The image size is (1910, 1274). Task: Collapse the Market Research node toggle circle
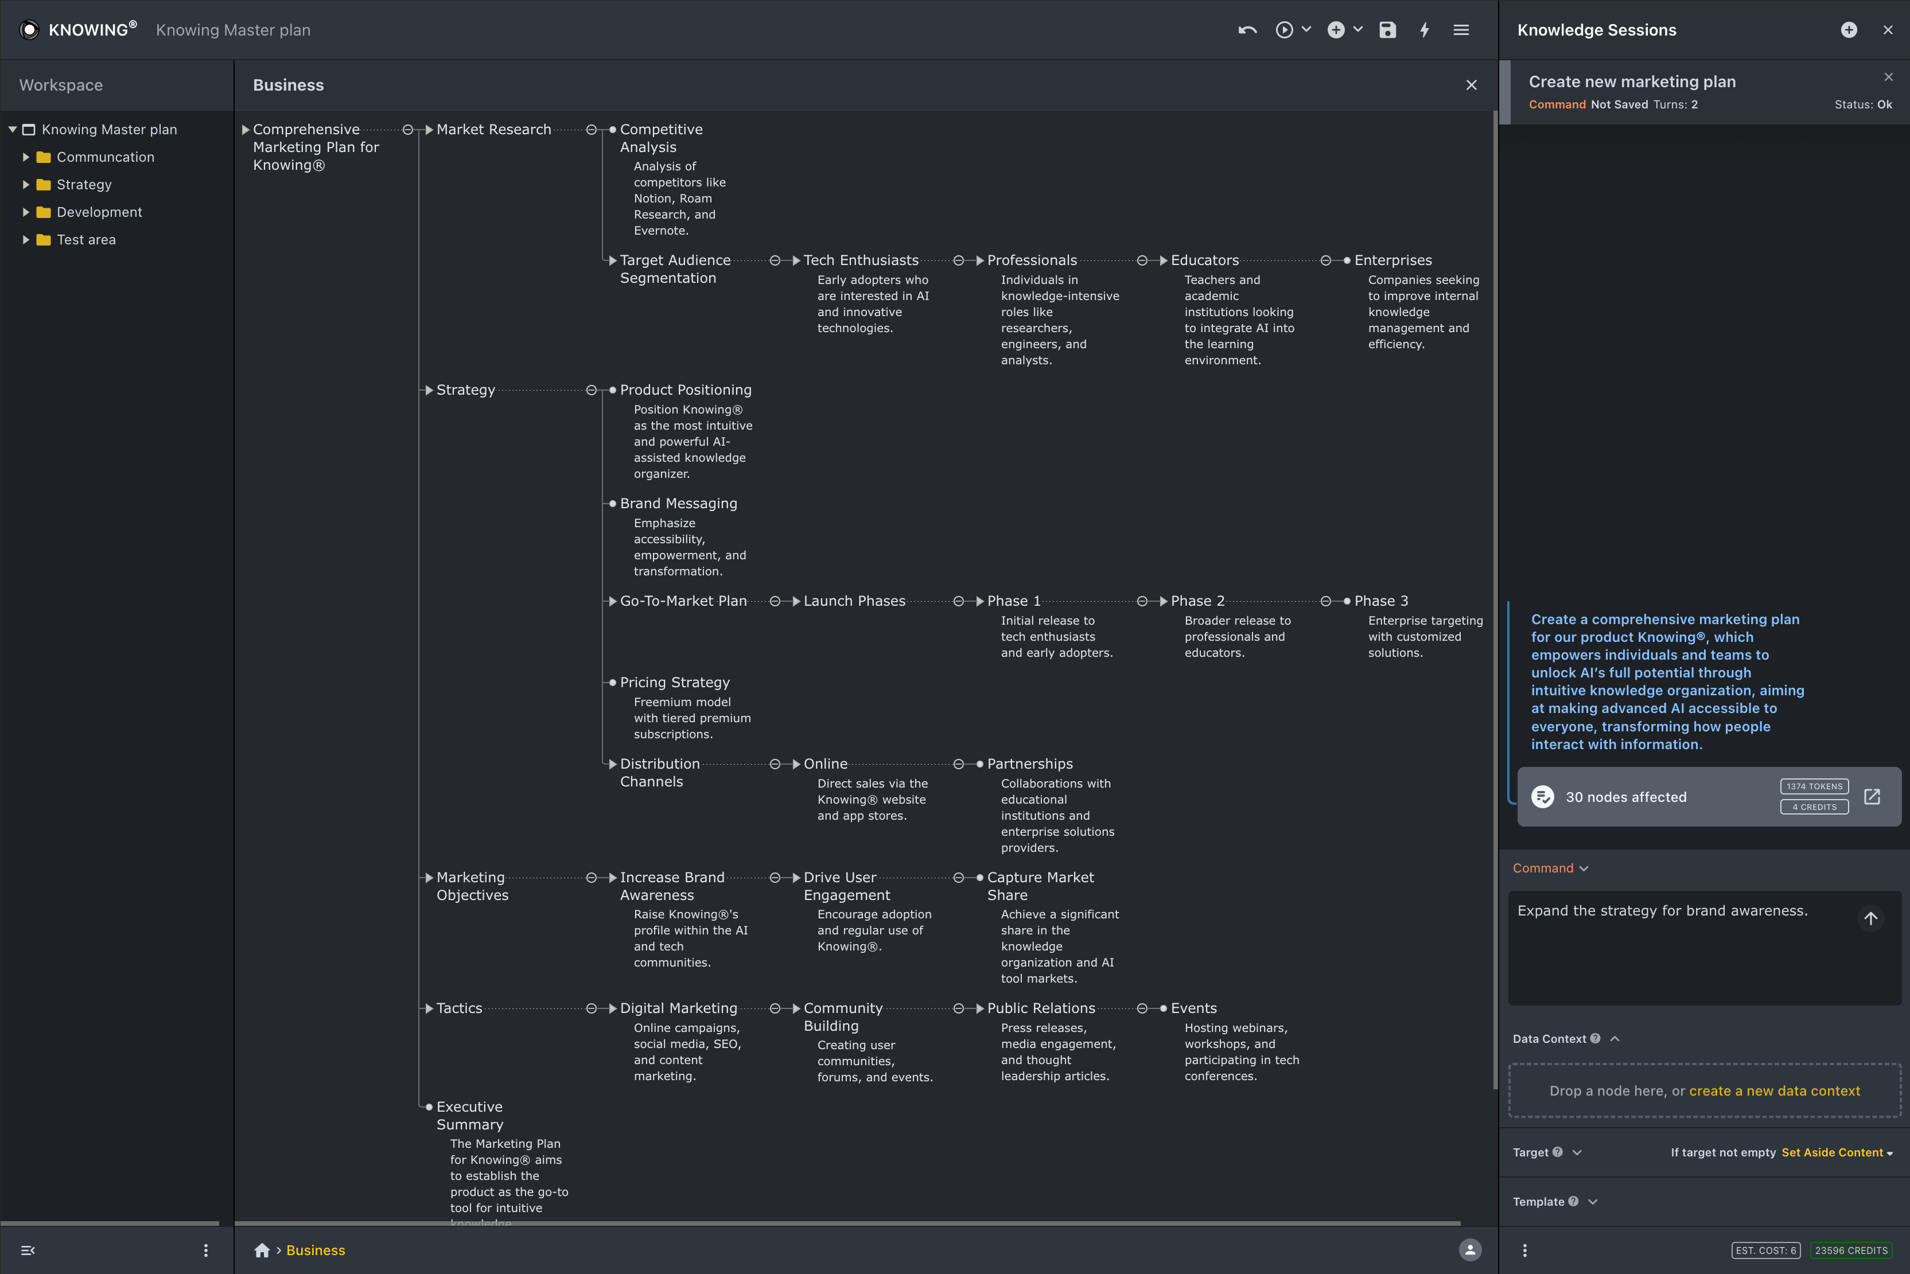pos(592,130)
